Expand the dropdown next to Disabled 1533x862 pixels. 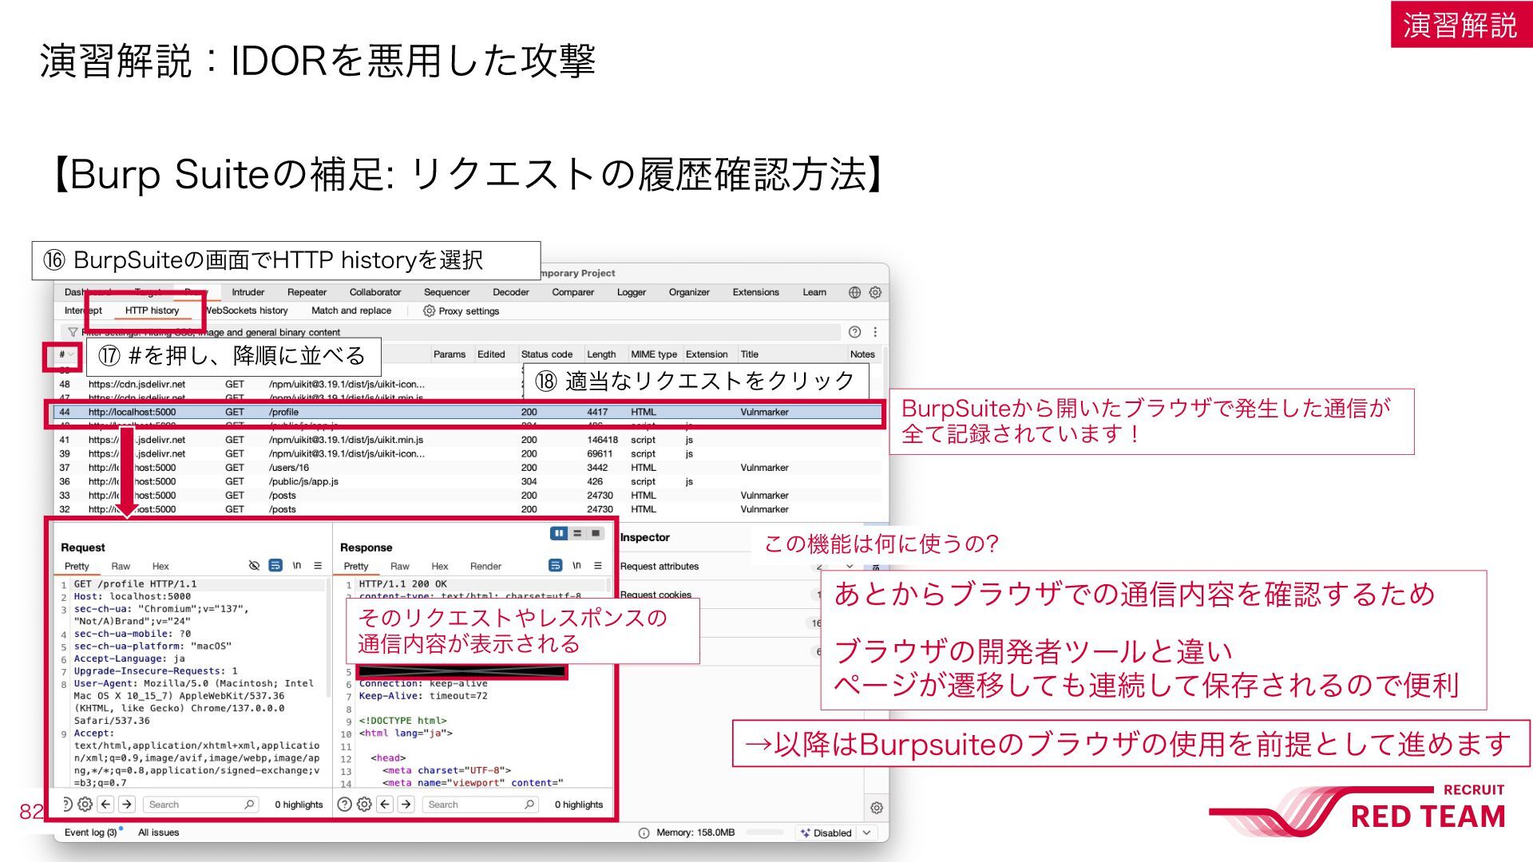[866, 833]
